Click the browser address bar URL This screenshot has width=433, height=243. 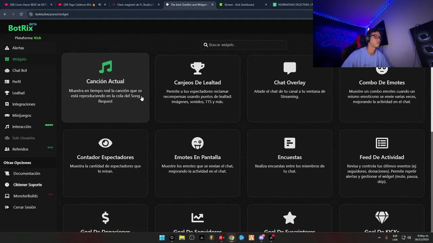(52, 14)
